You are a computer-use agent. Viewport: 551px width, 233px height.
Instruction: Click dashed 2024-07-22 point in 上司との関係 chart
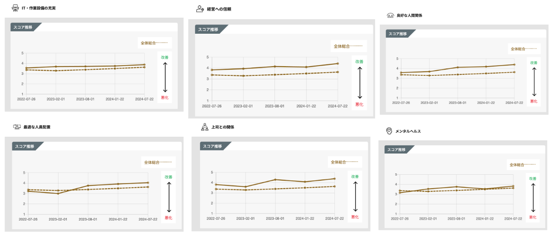[x=334, y=186]
